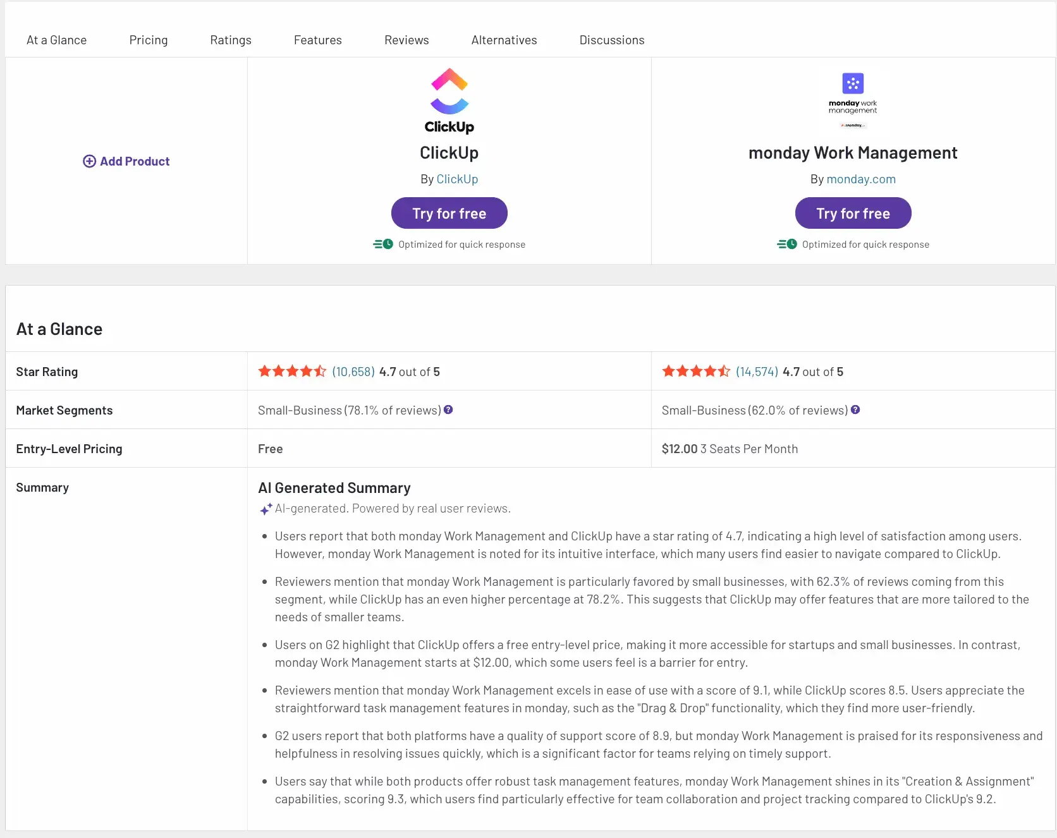
Task: Click the Add Product plus icon
Action: [x=89, y=161]
